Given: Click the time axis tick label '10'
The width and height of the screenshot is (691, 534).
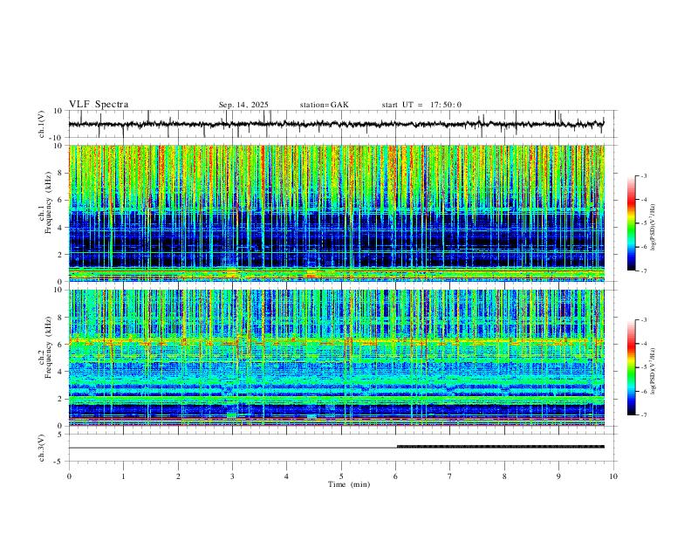Looking at the screenshot, I should [613, 476].
